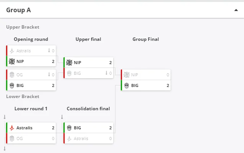Open Group Final BIG team row
This screenshot has width=244, height=153.
tap(146, 85)
